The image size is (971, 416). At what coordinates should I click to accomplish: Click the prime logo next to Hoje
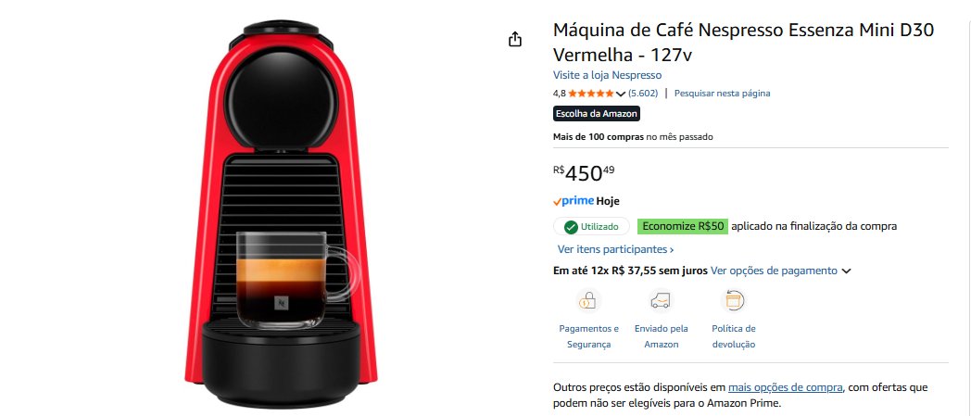pyautogui.click(x=574, y=201)
